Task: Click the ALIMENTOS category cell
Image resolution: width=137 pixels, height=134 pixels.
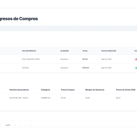Action: click(46, 98)
